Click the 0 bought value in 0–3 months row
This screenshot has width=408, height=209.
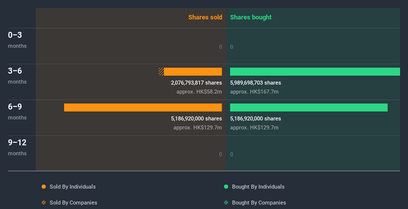click(232, 47)
